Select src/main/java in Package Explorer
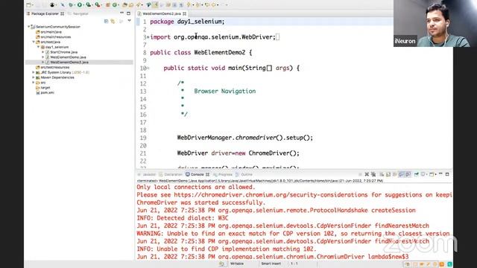Image resolution: width=477 pixels, height=268 pixels. click(x=51, y=32)
